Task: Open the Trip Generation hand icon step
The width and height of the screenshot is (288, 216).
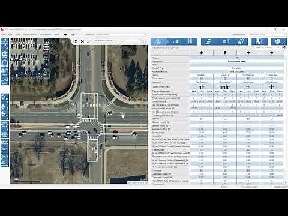Action: click(x=208, y=41)
